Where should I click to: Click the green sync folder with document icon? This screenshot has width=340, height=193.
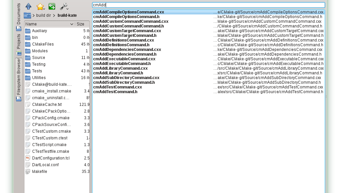52,6
